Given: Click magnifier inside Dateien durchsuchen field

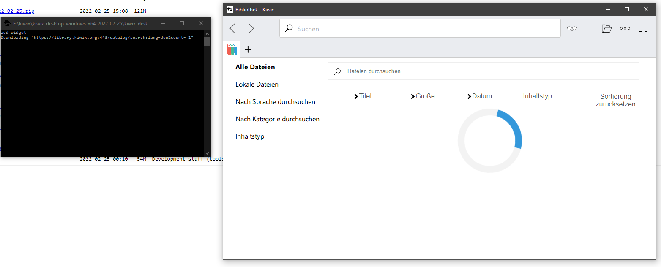Looking at the screenshot, I should 337,71.
